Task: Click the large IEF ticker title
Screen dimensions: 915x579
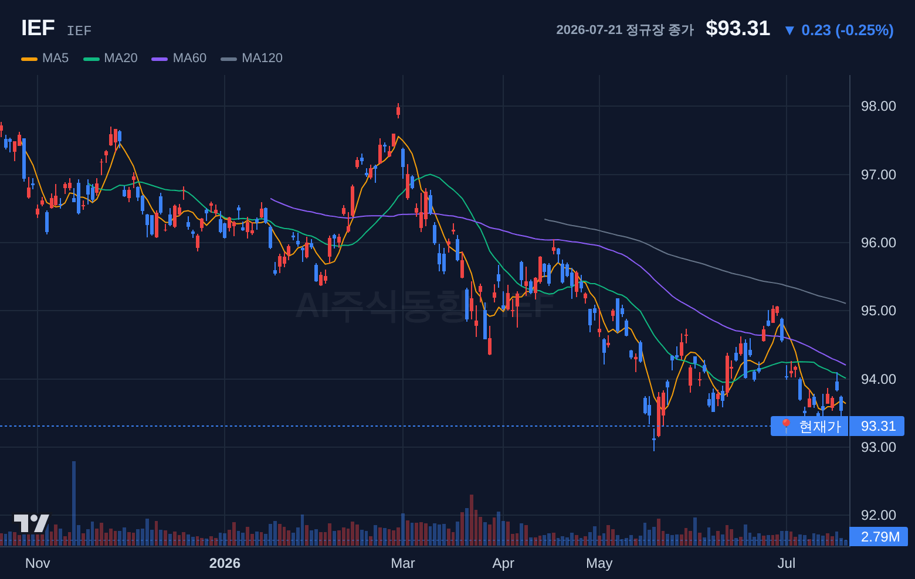Action: 38,28
